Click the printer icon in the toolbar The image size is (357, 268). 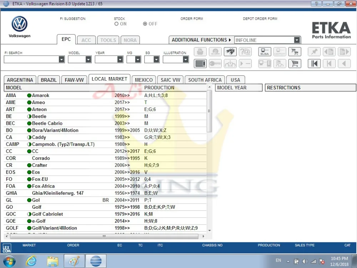pyautogui.click(x=200, y=52)
